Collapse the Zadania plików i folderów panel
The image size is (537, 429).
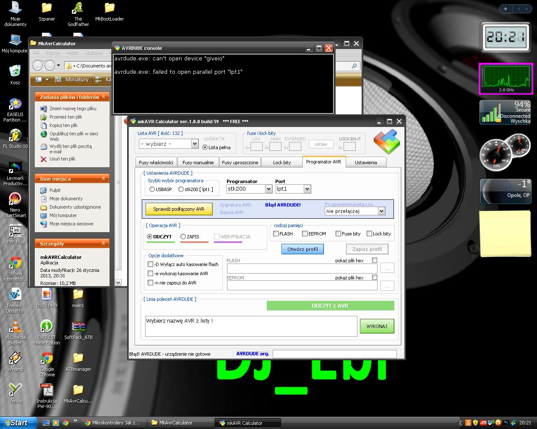103,97
